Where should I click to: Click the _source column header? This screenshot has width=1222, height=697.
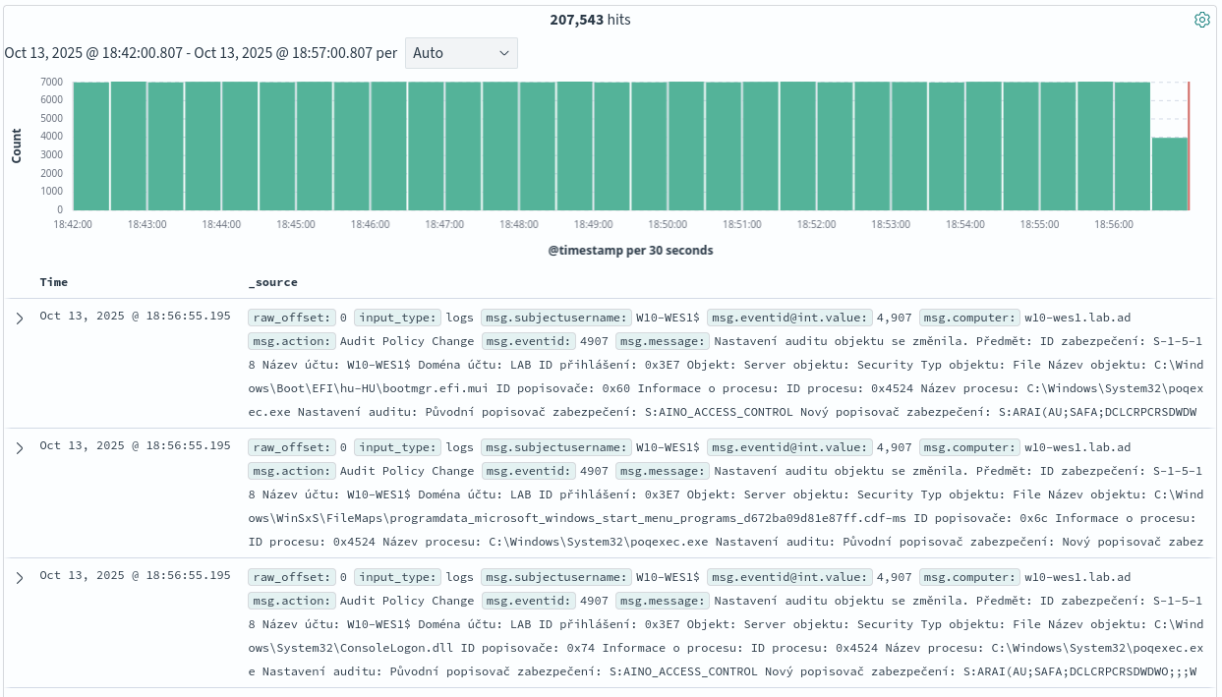pos(272,282)
